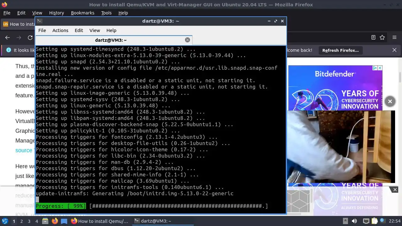The image size is (402, 226).
Task: Go back in Firefox using back arrow
Action: coord(8,38)
